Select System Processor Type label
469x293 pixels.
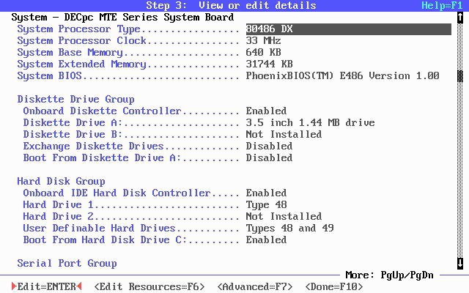click(x=78, y=29)
